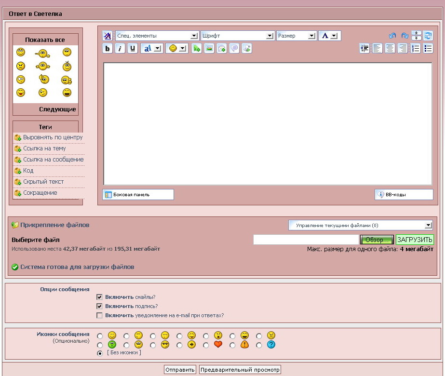This screenshot has height=376, width=445.
Task: Click the green ЗАГРУЗИТЬ upload button
Action: coord(415,240)
